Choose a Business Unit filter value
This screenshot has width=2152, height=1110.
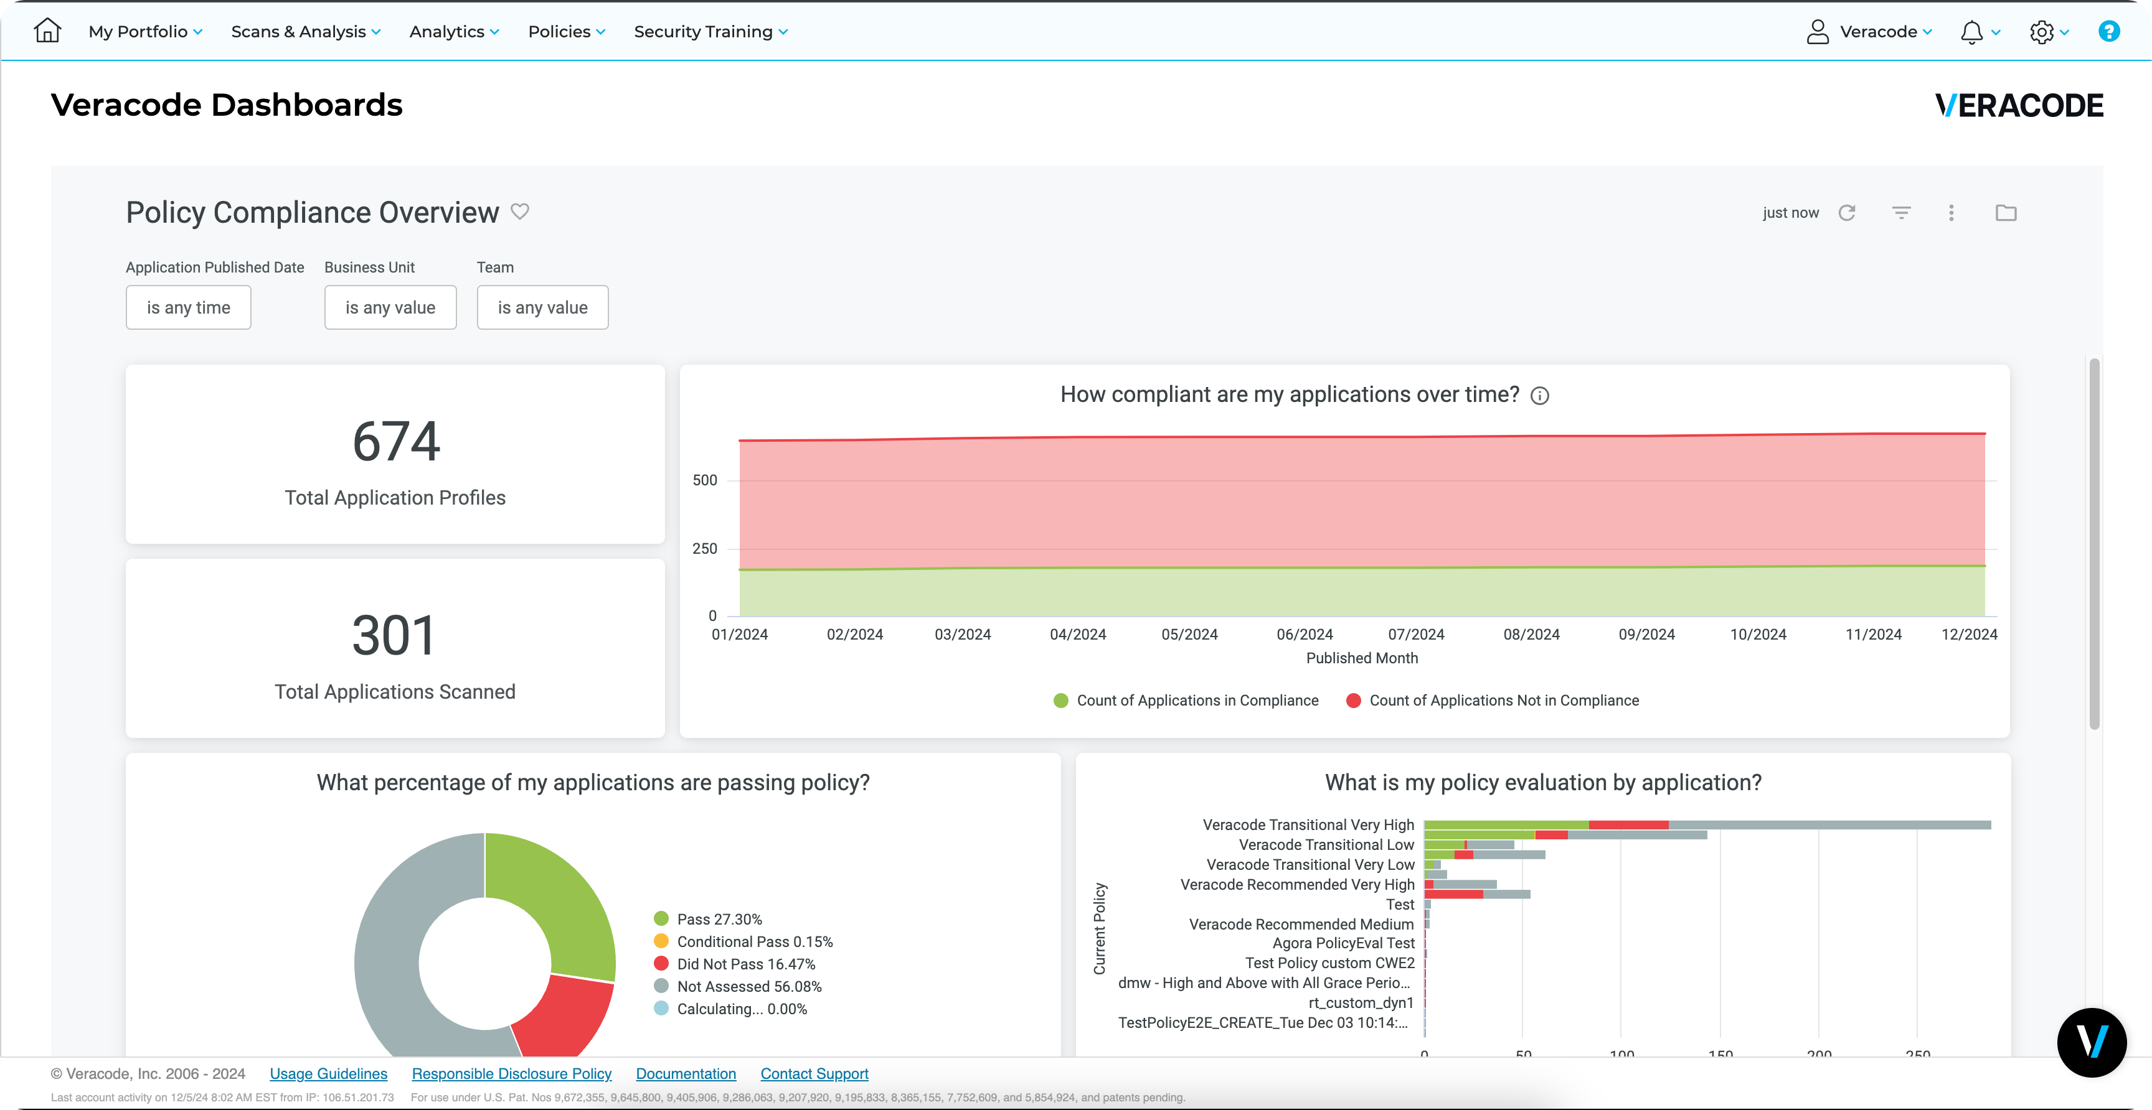[x=390, y=308]
